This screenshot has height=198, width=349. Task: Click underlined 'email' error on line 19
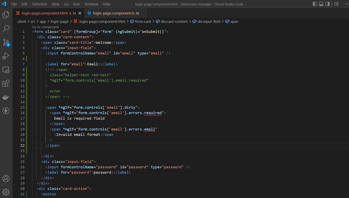[150, 129]
